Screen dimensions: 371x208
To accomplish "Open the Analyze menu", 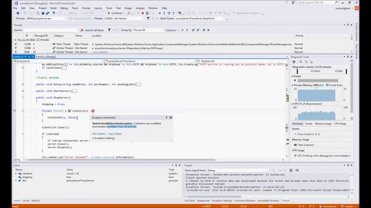I will point(140,8).
